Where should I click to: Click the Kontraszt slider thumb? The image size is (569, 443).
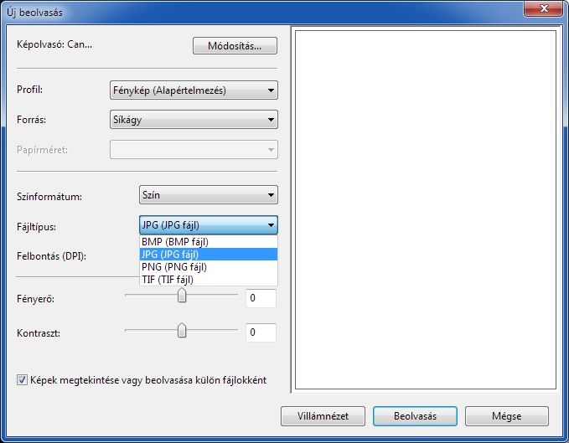pyautogui.click(x=182, y=330)
